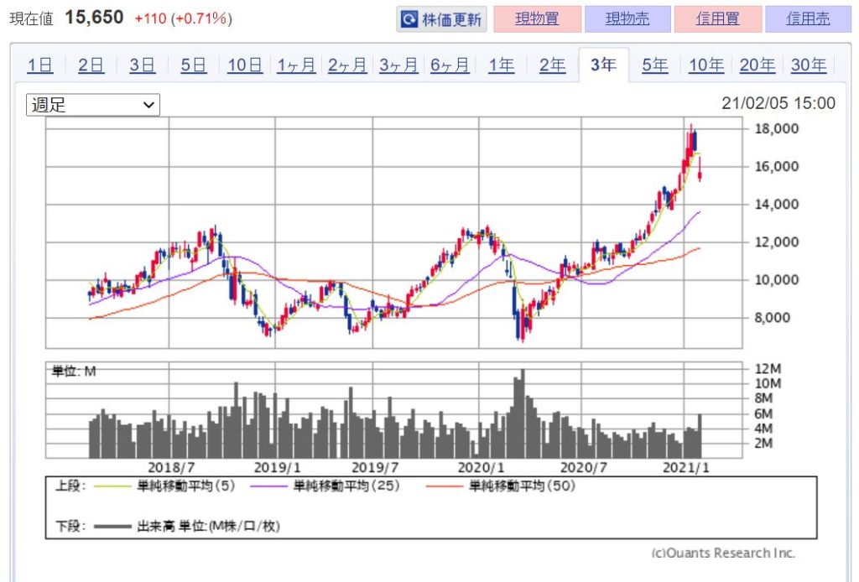This screenshot has height=582, width=859.
Task: Click the Quants Research Inc. copyright text
Action: (723, 553)
